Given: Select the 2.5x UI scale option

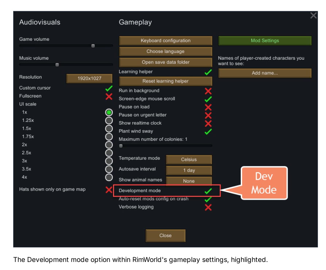Looking at the screenshot, I should [x=109, y=153].
